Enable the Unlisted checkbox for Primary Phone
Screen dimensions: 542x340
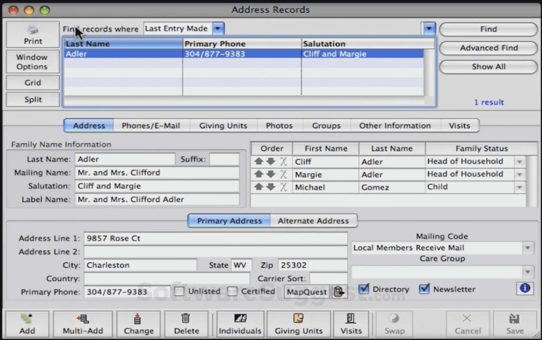pos(179,291)
